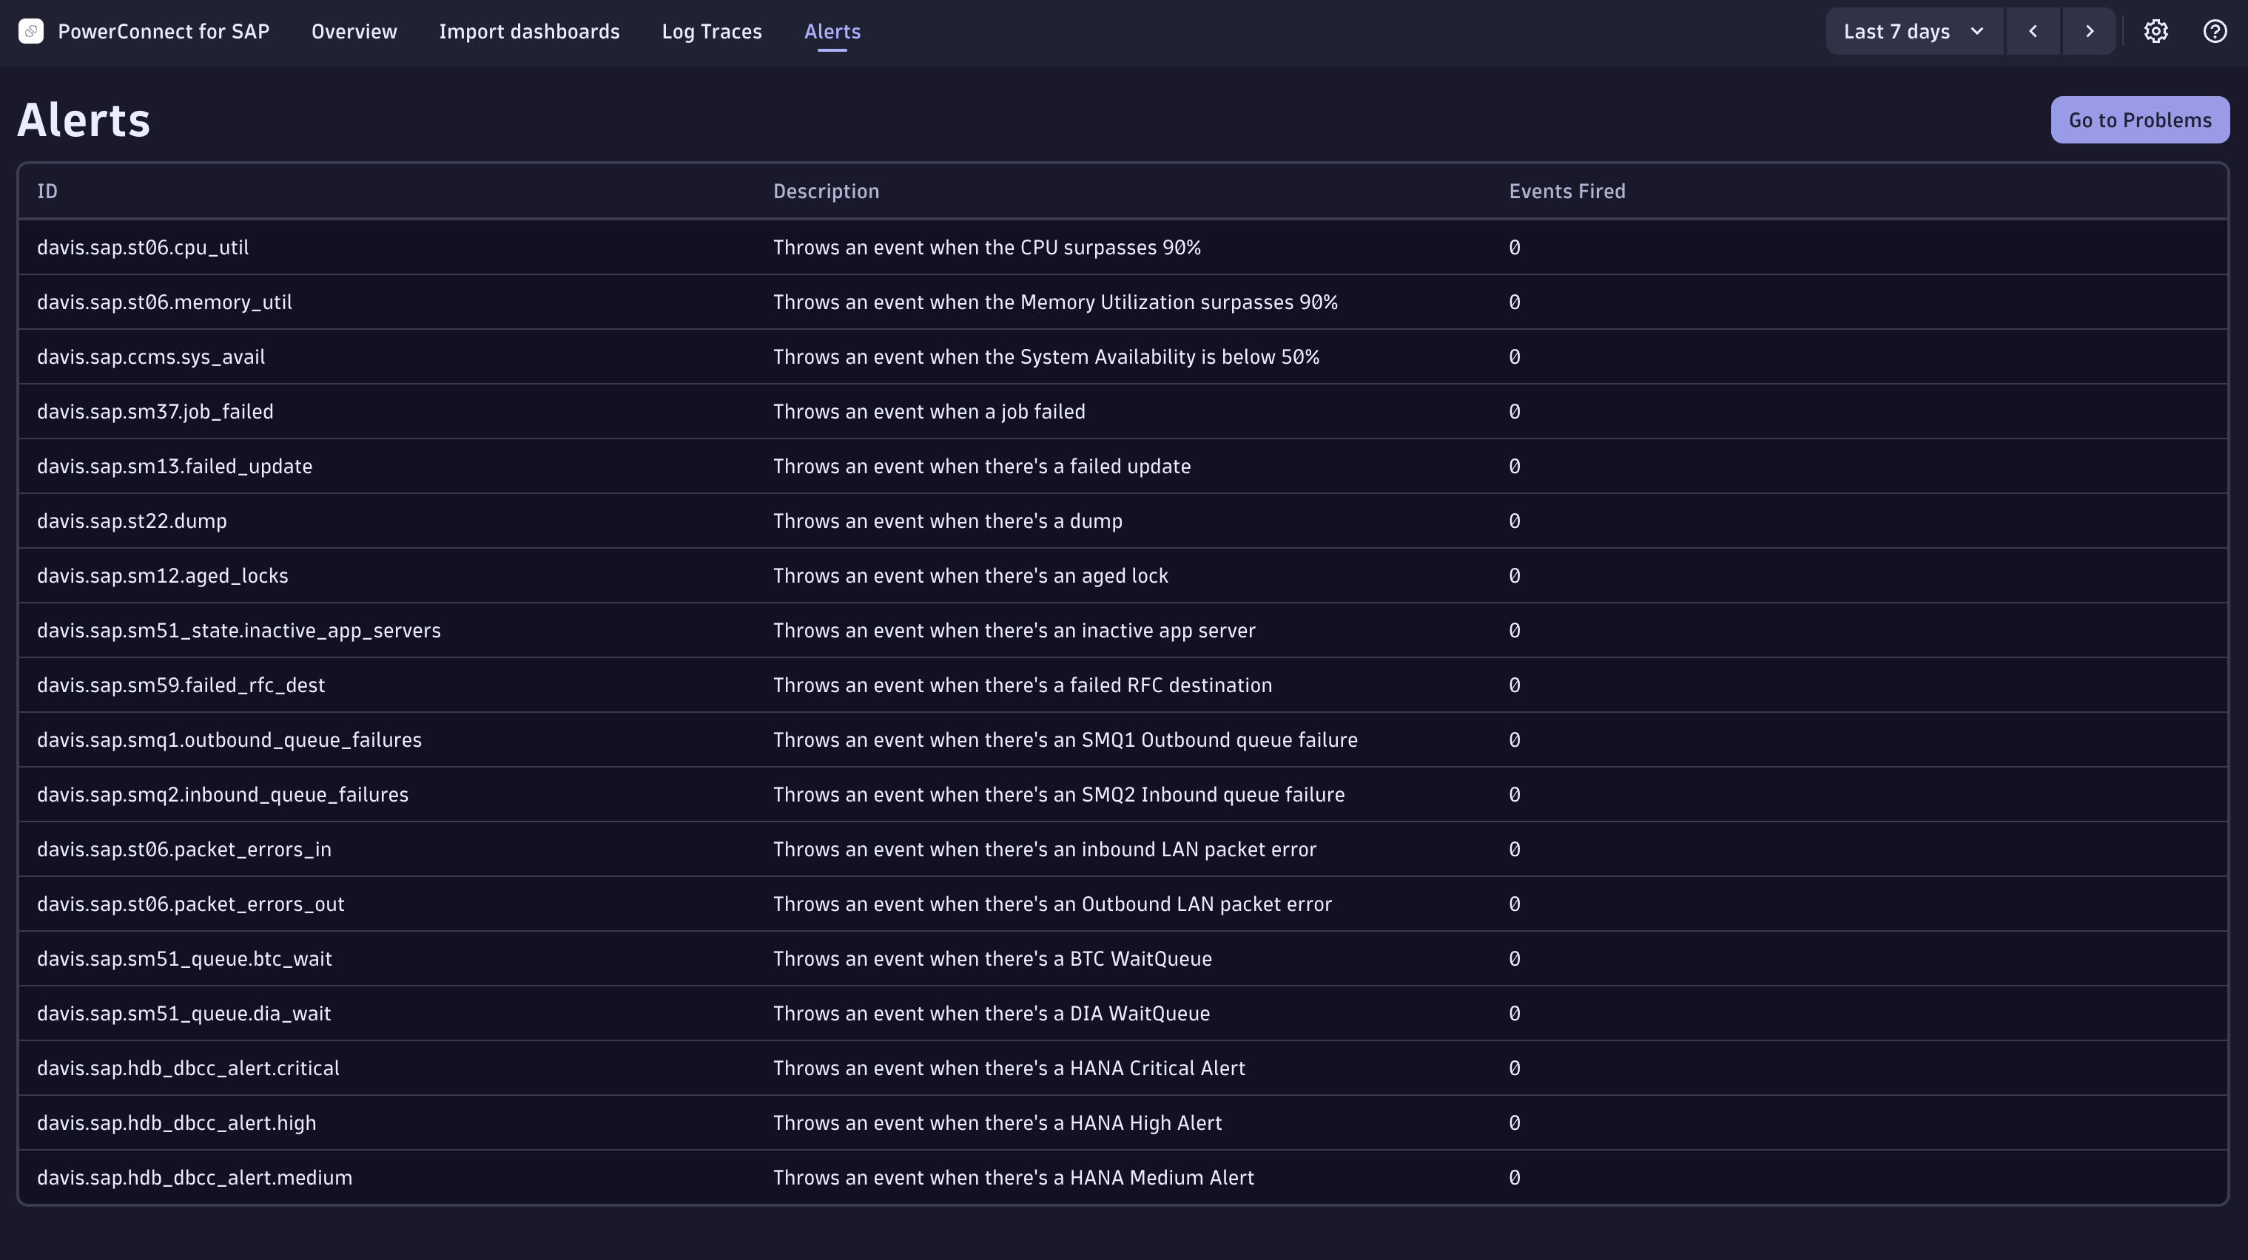This screenshot has height=1260, width=2248.
Task: Switch to Import dashboards tab
Action: click(x=529, y=31)
